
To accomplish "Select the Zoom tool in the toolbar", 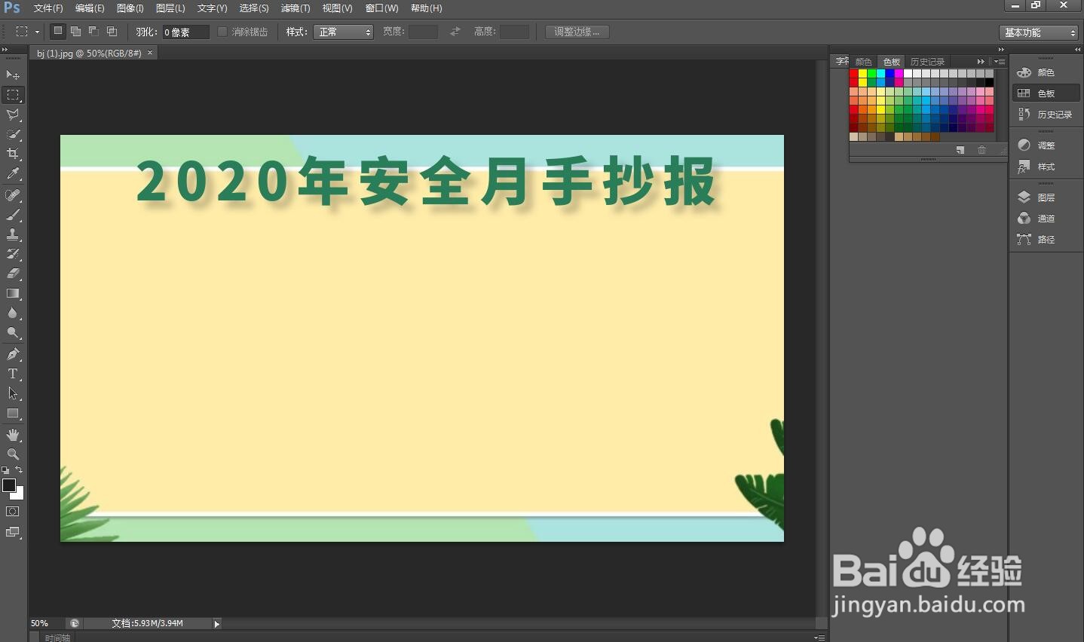I will click(x=12, y=454).
